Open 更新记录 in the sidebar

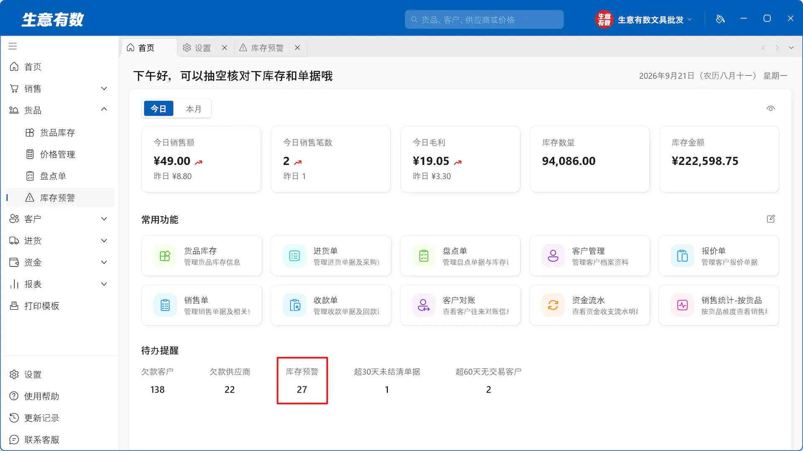pyautogui.click(x=60, y=418)
